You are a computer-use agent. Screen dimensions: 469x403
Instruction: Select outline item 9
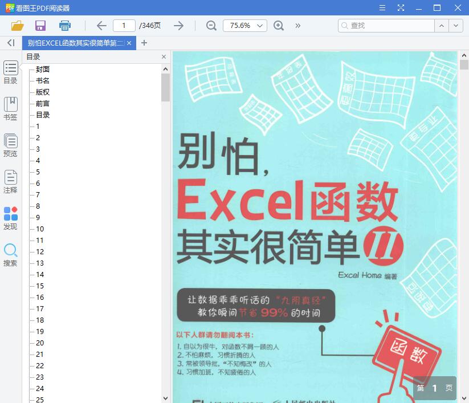(x=38, y=218)
